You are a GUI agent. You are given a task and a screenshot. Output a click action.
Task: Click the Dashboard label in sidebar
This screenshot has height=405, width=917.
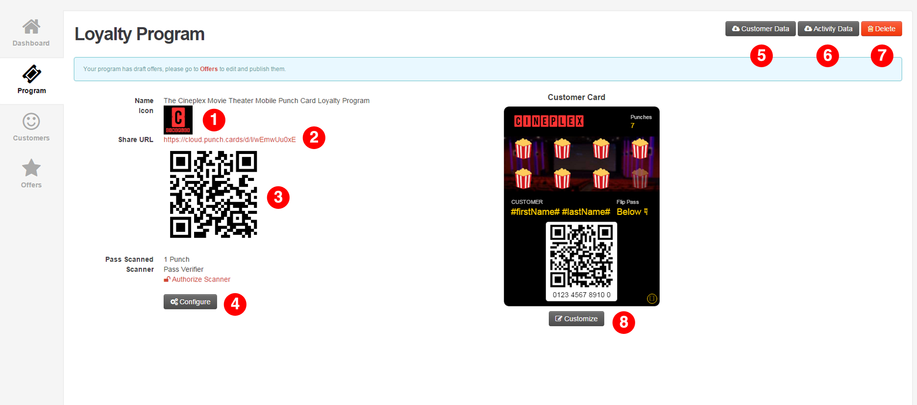click(x=31, y=43)
